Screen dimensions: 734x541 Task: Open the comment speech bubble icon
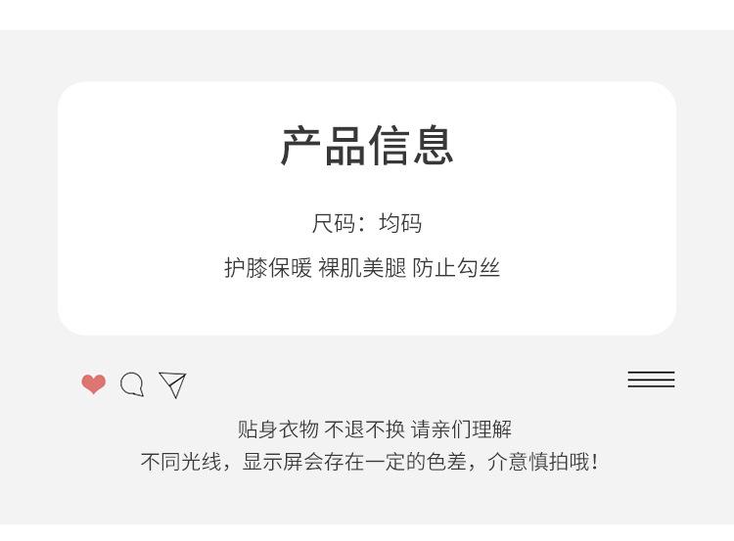(x=132, y=384)
